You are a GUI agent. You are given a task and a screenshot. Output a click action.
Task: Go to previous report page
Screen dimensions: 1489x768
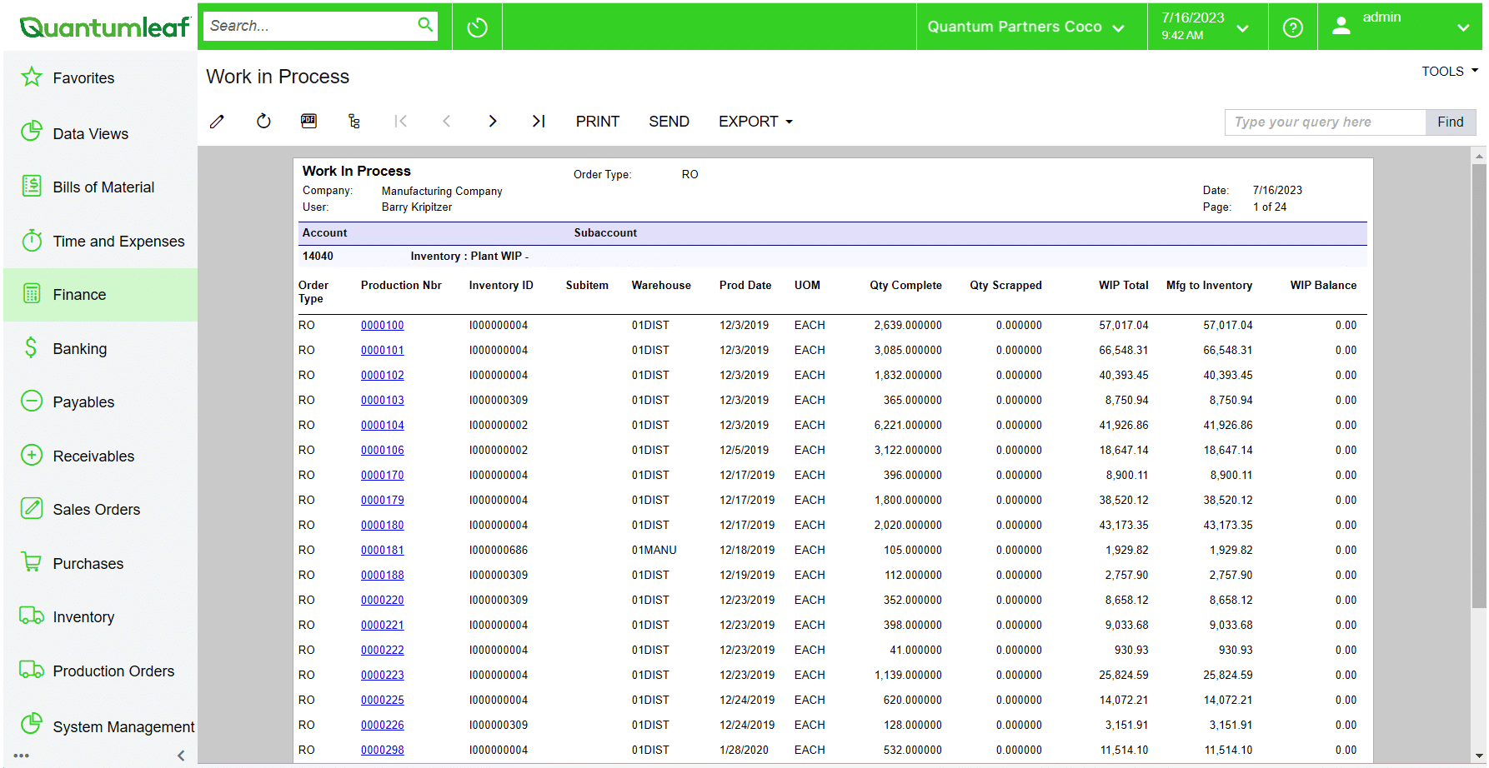click(447, 122)
